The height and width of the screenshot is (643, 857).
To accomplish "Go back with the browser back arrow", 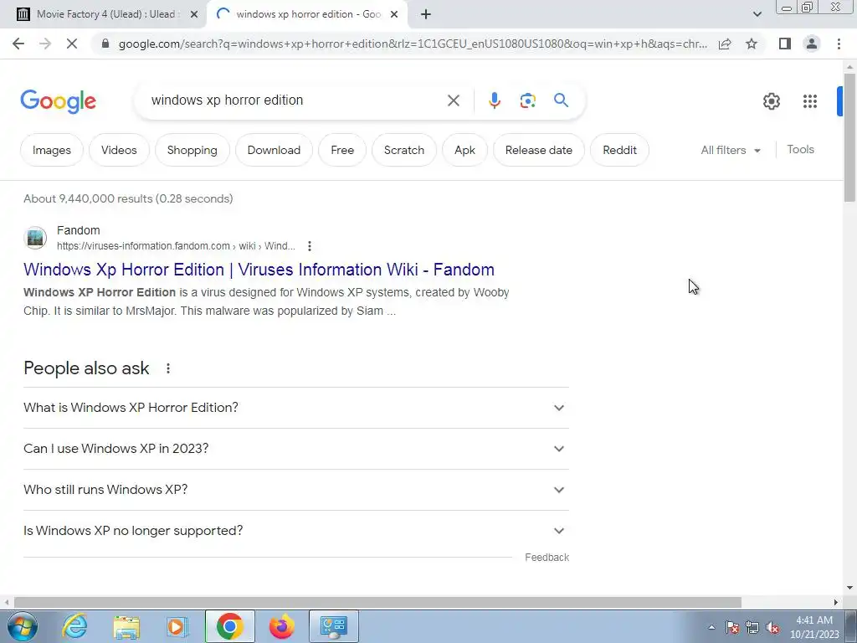I will 18,44.
